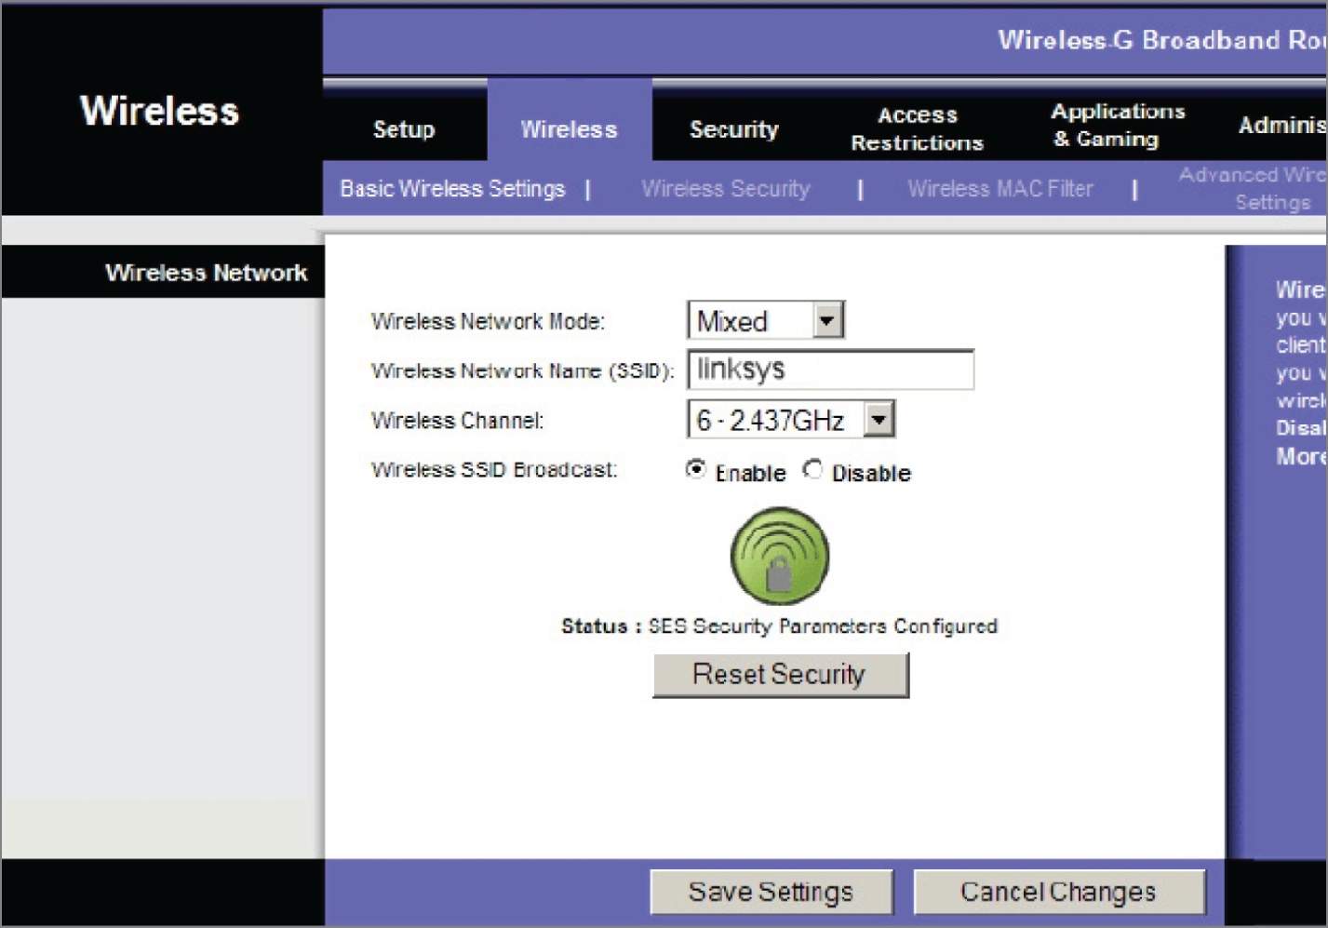Click the Cancel Changes button

[1059, 892]
